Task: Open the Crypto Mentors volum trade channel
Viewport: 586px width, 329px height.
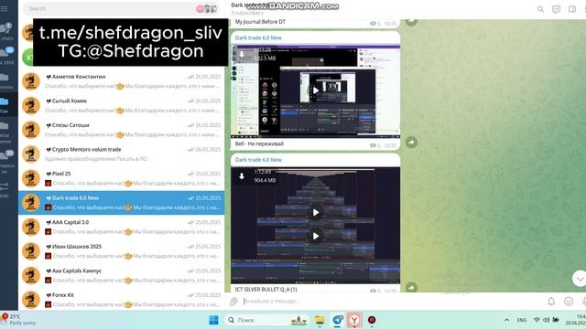Action: coord(122,154)
